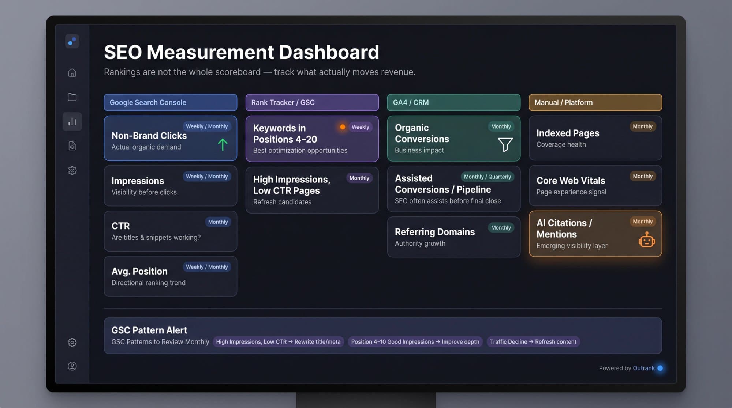The width and height of the screenshot is (732, 408).
Task: Click the blue dot next to Outrank
Action: (x=660, y=368)
